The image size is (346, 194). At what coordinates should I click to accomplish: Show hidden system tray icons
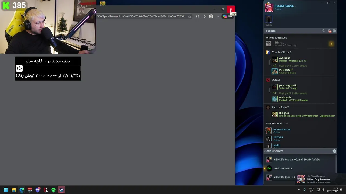pyautogui.click(x=298, y=190)
